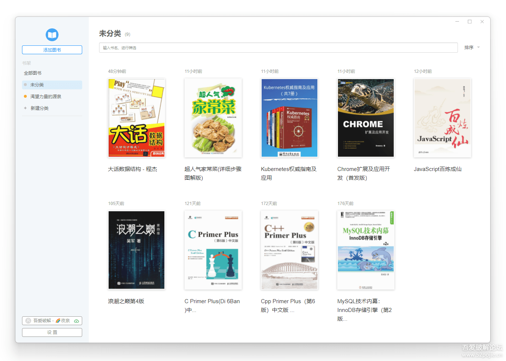Viewport: 506px width, 361px height.
Task: Open the Kubernetes权威指南 book cover
Action: pyautogui.click(x=289, y=118)
